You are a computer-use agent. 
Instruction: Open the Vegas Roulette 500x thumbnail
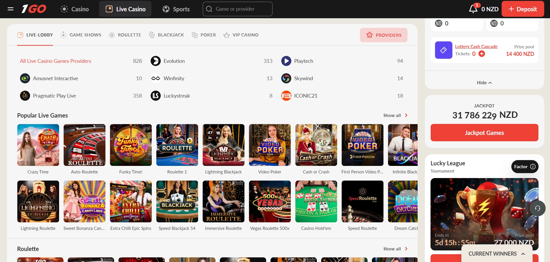[x=270, y=201]
